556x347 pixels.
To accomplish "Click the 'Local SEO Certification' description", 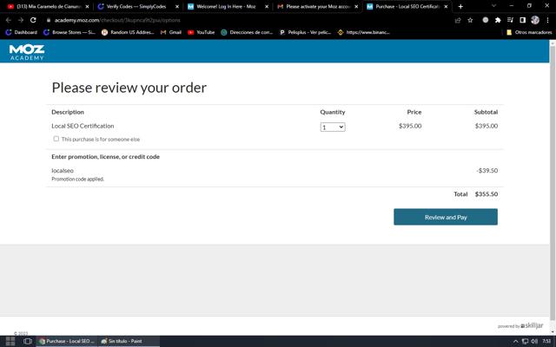I will click(x=83, y=126).
